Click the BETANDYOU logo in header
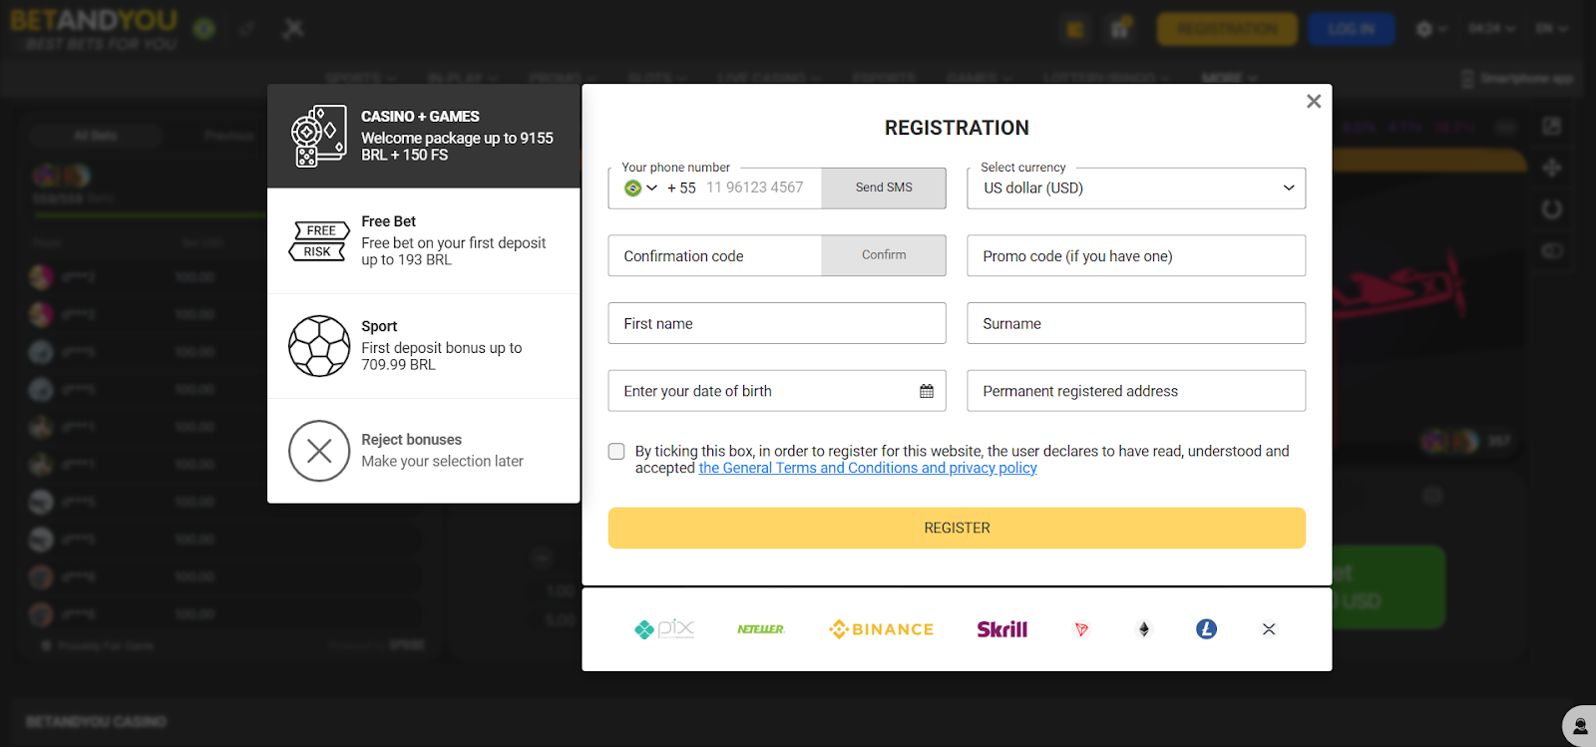The height and width of the screenshot is (747, 1596). point(94,29)
